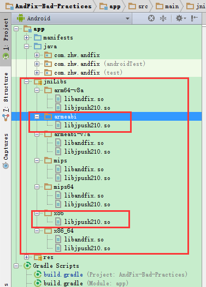Open the Android view dropdown
This screenshot has height=287, width=206.
click(72, 18)
